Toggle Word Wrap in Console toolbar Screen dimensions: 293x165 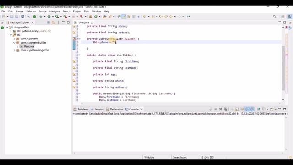pyautogui.click(x=242, y=109)
